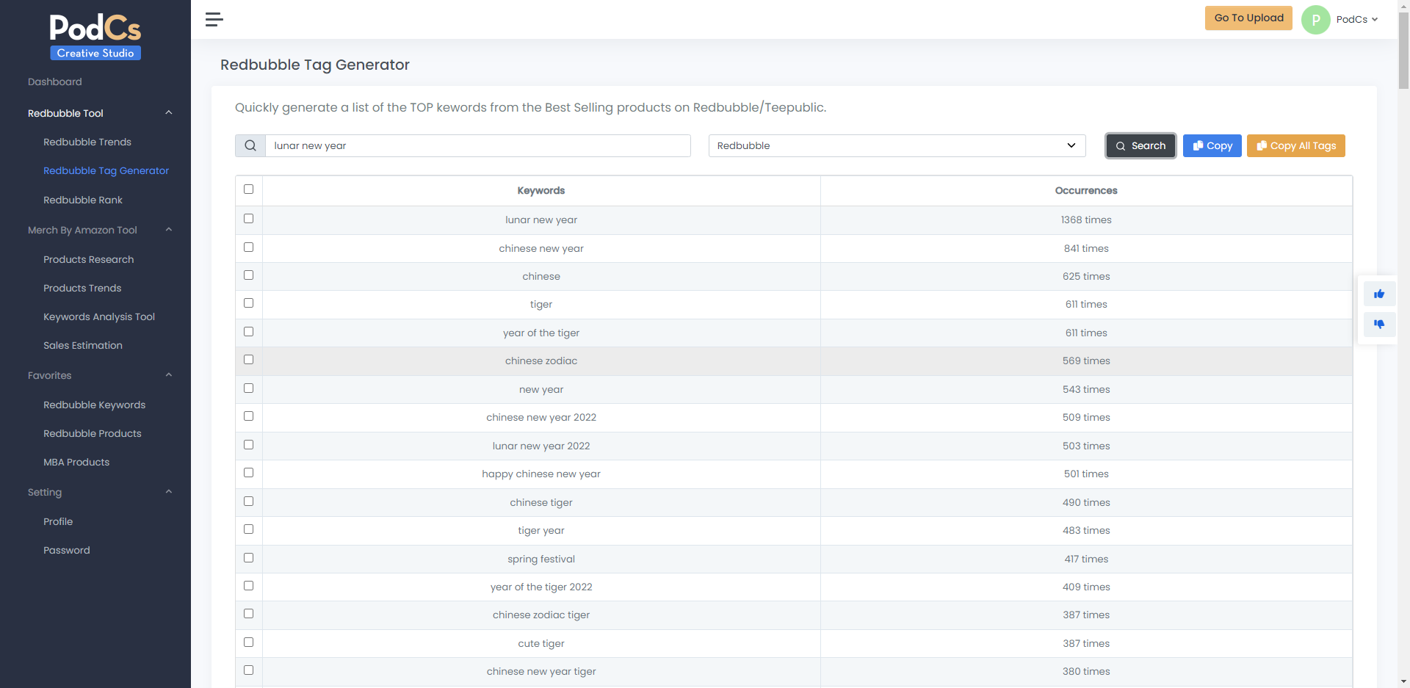The width and height of the screenshot is (1410, 688).
Task: Click the thumbs down feedback icon
Action: pyautogui.click(x=1379, y=324)
